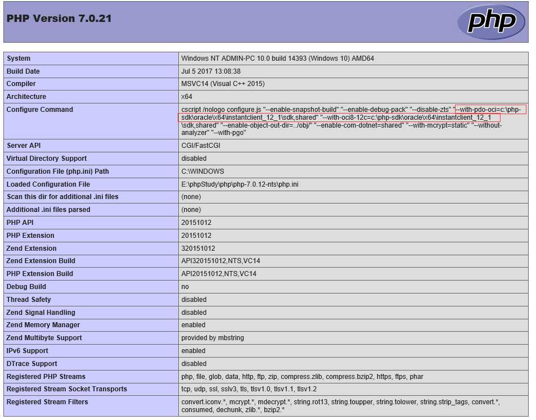This screenshot has height=420, width=536.
Task: Select 'Scan this dir for additional .ini files'
Action: pyautogui.click(x=62, y=197)
